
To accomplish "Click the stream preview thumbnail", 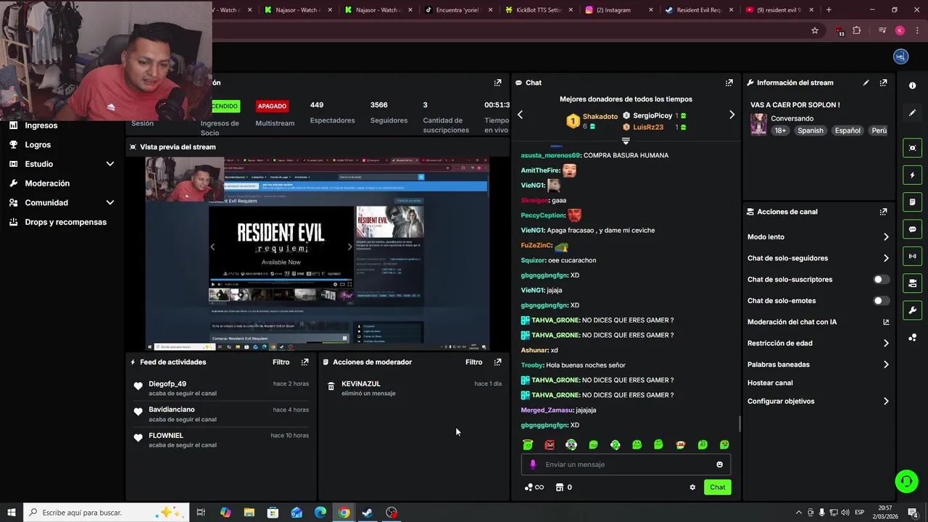I will pyautogui.click(x=318, y=254).
